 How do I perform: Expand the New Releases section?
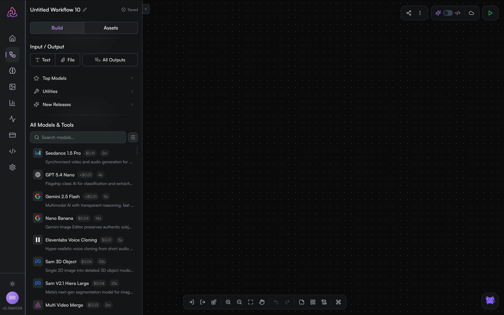click(x=84, y=104)
